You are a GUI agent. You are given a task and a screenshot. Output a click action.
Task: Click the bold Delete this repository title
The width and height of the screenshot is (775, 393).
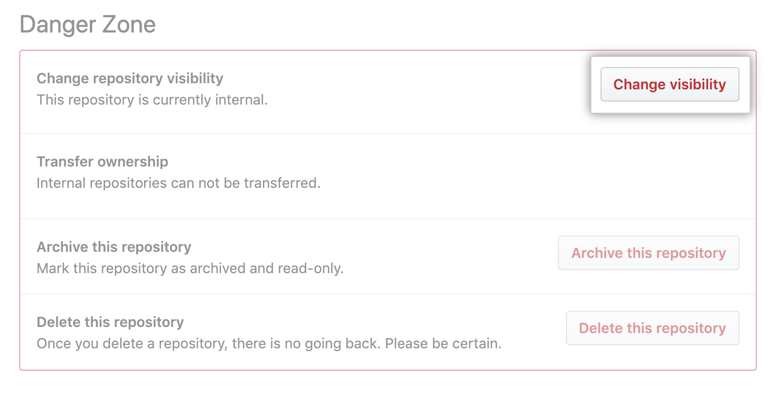click(x=110, y=322)
